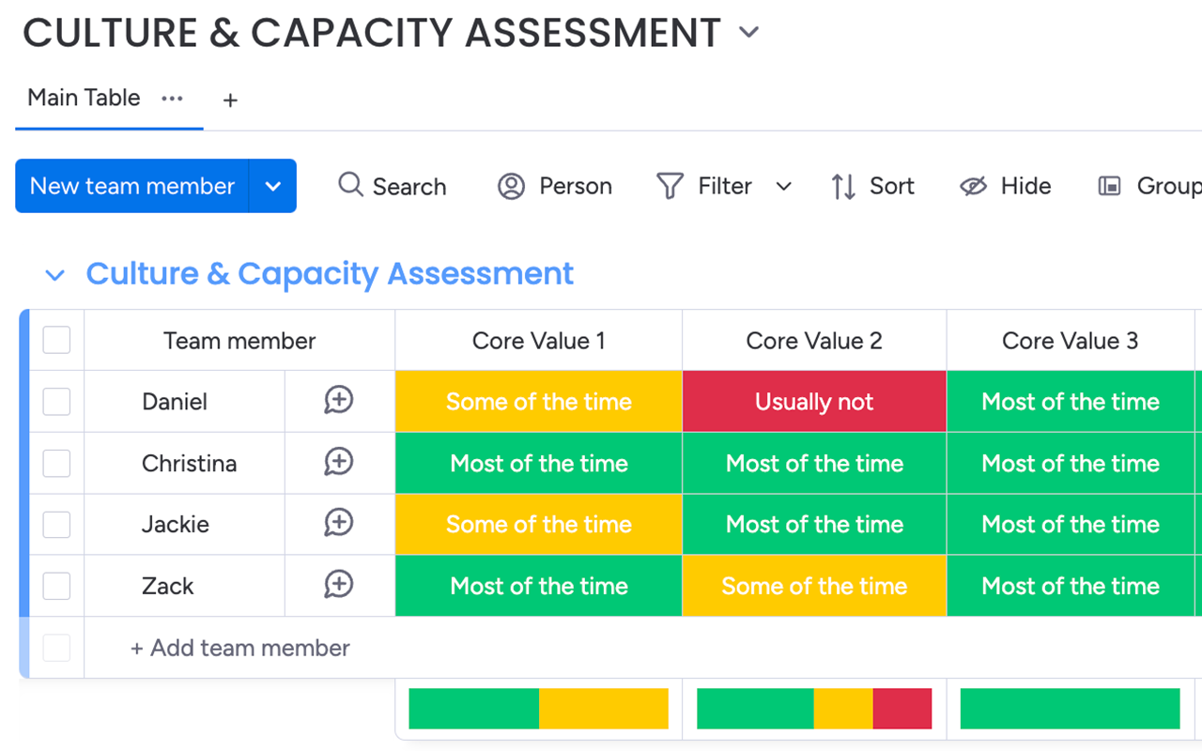Image resolution: width=1202 pixels, height=751 pixels.
Task: Open conversation icon for Zack
Action: (x=338, y=585)
